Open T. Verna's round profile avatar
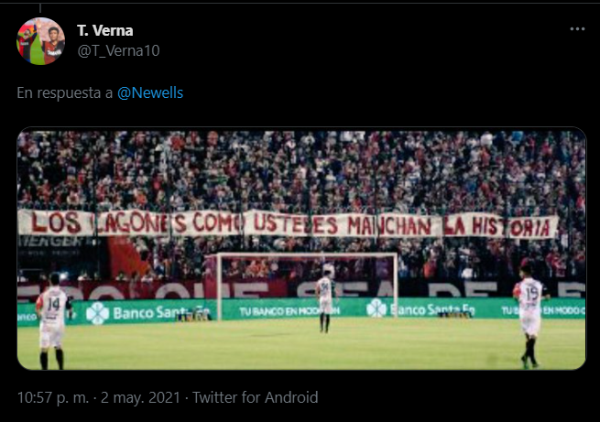The height and width of the screenshot is (422, 600). point(40,41)
